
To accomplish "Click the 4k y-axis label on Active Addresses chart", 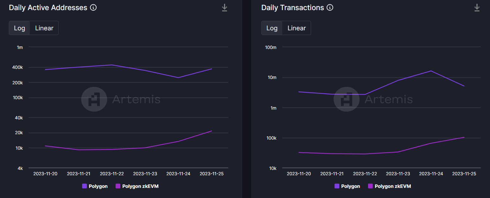I will (x=20, y=168).
